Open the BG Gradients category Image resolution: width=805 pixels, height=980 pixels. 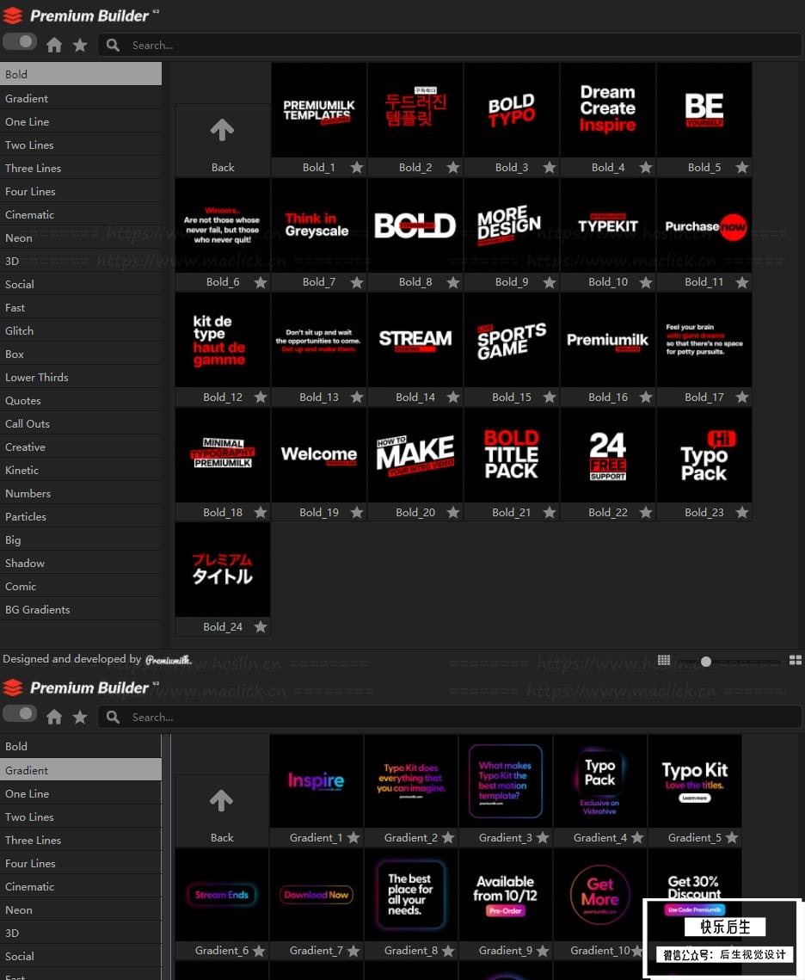pos(81,609)
